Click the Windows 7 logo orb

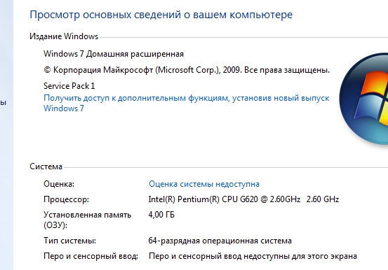click(363, 99)
